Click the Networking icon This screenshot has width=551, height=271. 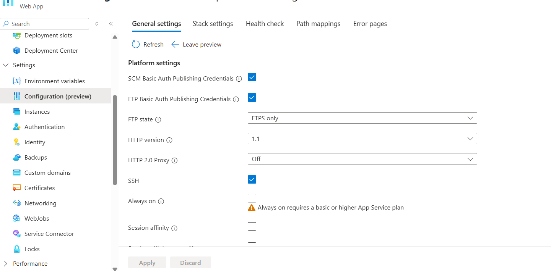pyautogui.click(x=16, y=203)
